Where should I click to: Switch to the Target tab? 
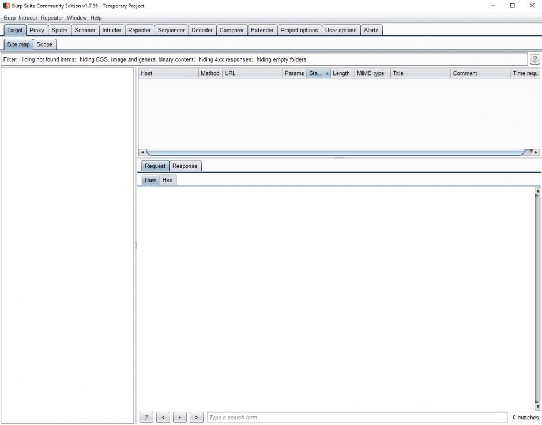[x=15, y=30]
